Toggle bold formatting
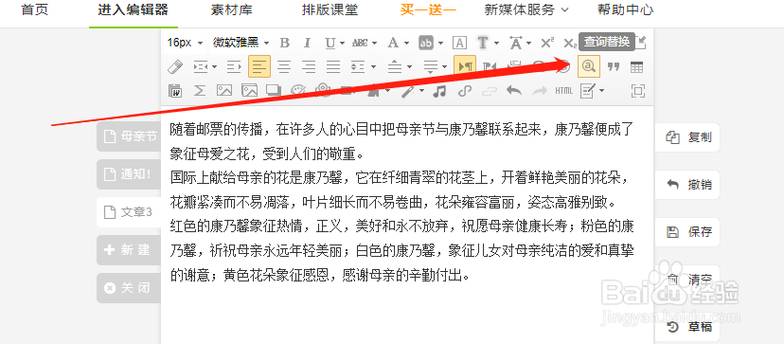 click(x=284, y=43)
